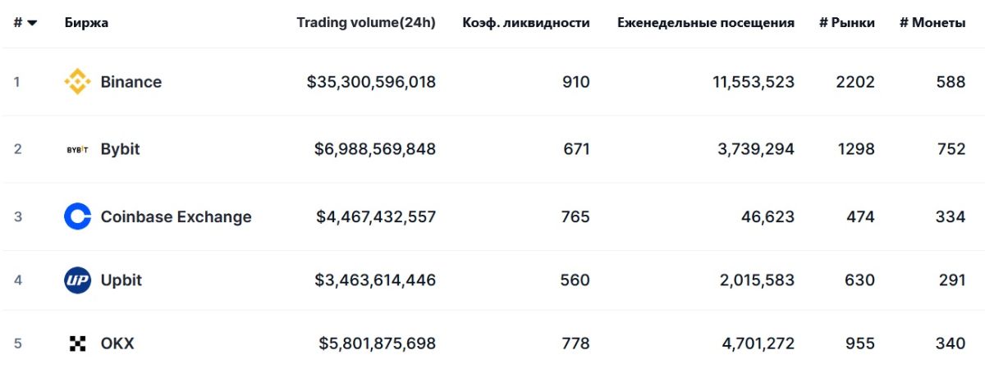Sort by Коэф. ликвидности column

(525, 23)
